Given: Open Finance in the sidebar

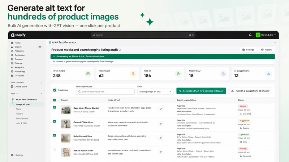Looking at the screenshot, I should pyautogui.click(x=18, y=63).
